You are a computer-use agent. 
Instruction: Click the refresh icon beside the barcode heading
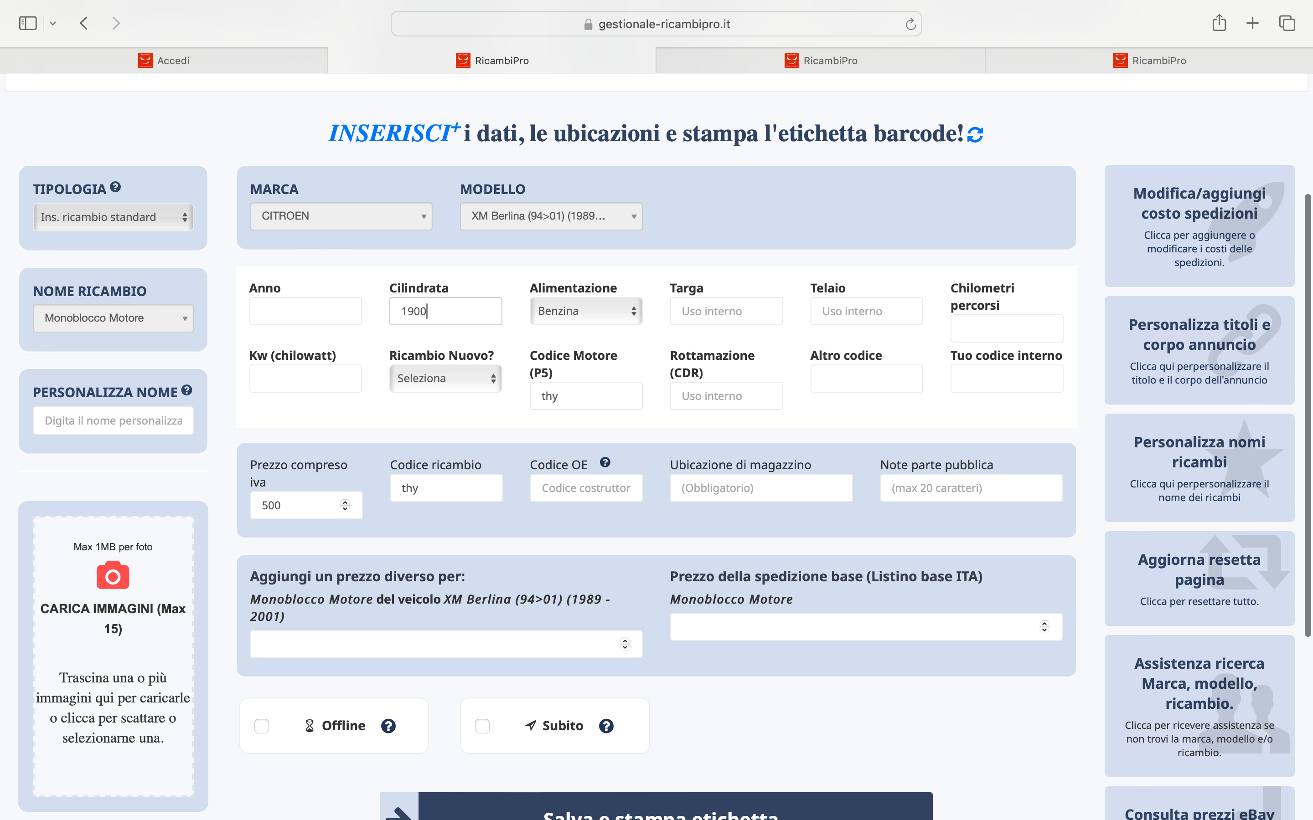point(975,134)
